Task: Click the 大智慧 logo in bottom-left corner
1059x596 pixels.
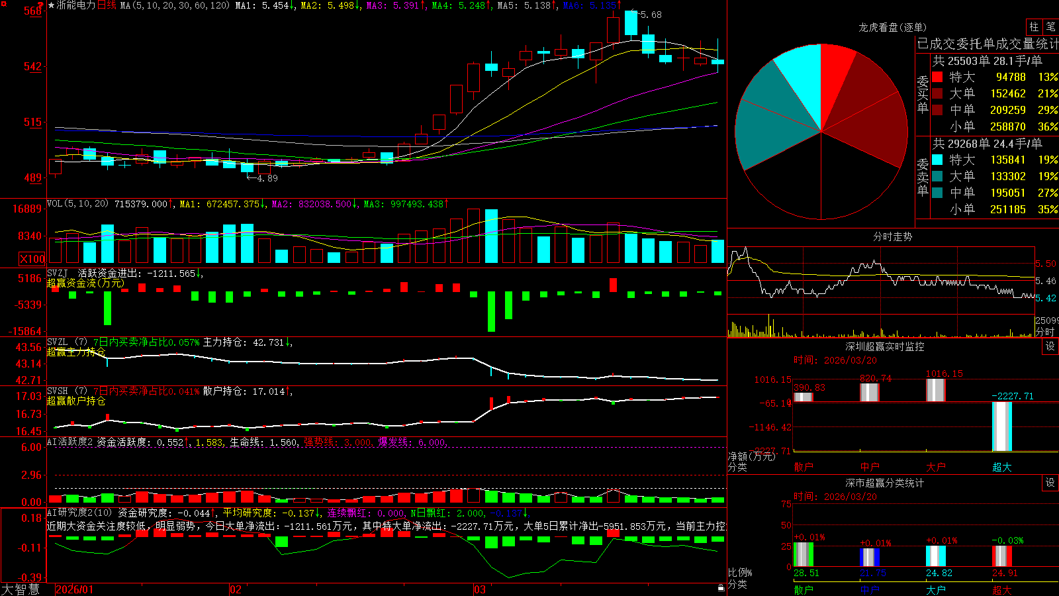Action: [x=20, y=589]
